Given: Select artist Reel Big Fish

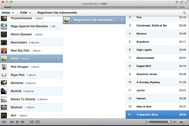Looking at the screenshot, I should coord(31,50).
